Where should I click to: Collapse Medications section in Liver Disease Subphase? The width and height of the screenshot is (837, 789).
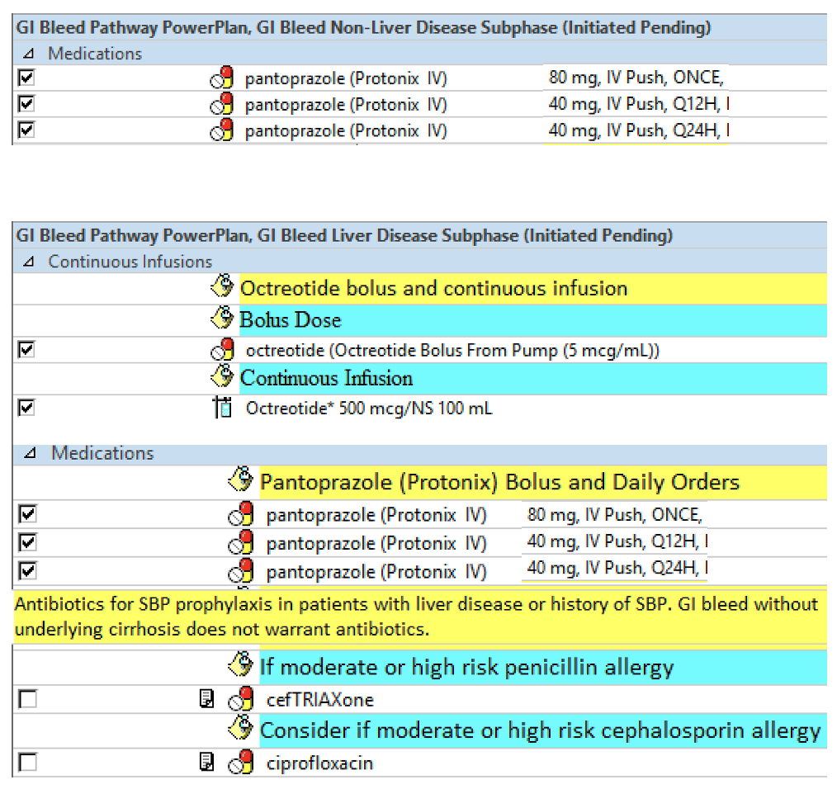coord(30,453)
